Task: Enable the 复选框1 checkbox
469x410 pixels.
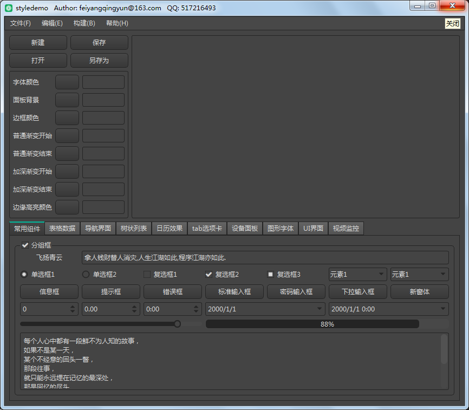Action: point(147,275)
